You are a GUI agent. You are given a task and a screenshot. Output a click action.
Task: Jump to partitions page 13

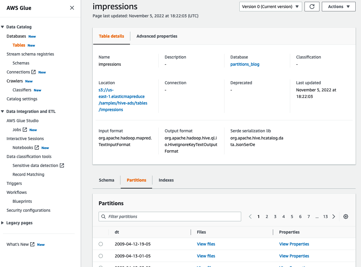click(x=325, y=217)
